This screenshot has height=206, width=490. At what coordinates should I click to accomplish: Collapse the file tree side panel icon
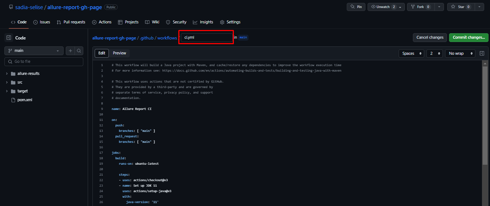click(8, 38)
